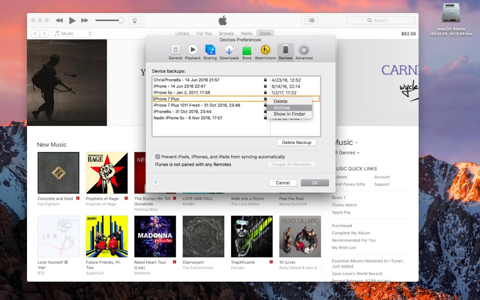This screenshot has width=480, height=300.
Task: Open the Advanced preferences pane
Action: [304, 52]
